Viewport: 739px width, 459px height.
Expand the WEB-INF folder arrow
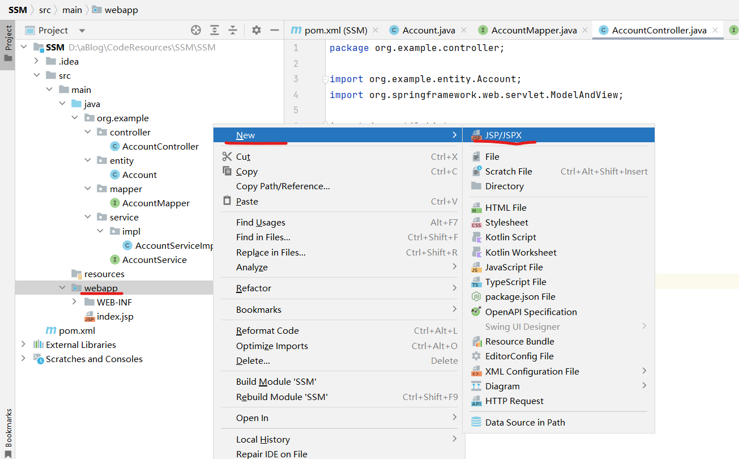(x=75, y=302)
